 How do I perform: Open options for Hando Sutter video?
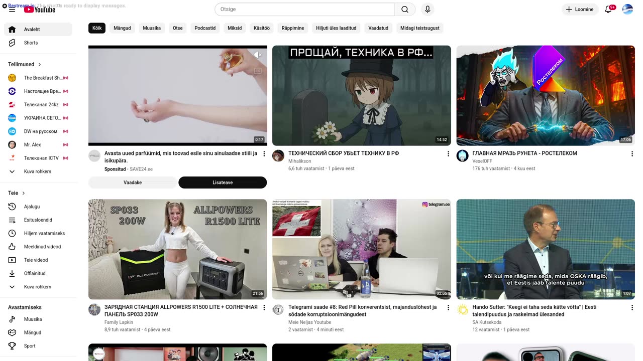click(632, 307)
